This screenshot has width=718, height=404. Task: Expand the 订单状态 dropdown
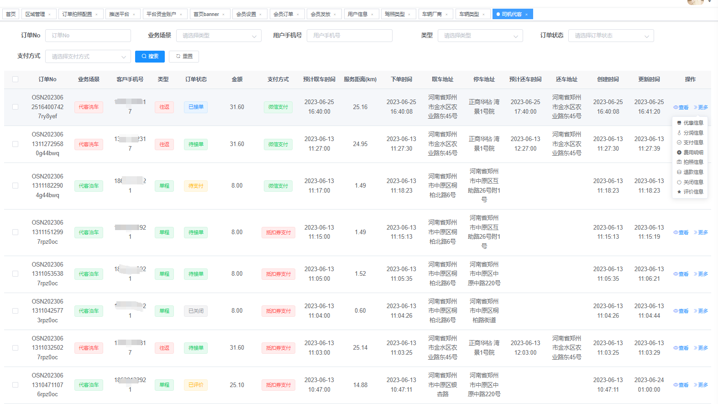pos(611,36)
